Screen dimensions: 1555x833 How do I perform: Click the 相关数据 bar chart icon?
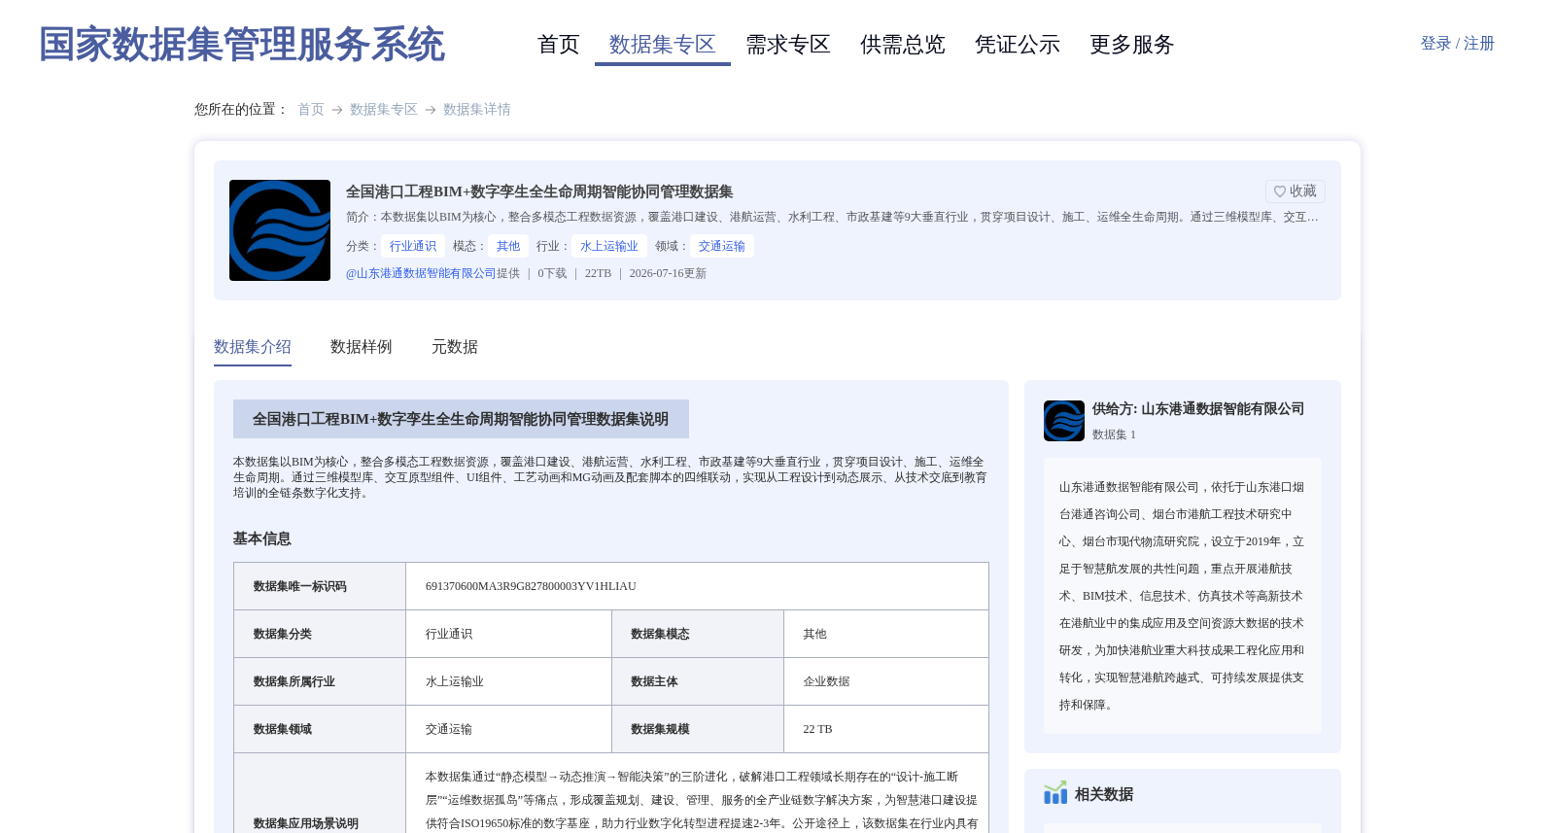(x=1055, y=793)
